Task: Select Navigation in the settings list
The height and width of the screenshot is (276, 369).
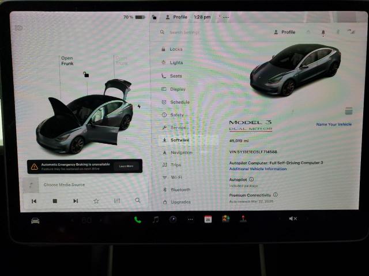Action: click(178, 153)
